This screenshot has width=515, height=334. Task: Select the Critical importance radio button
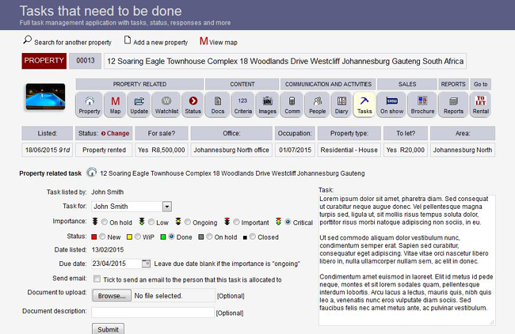[x=288, y=222]
